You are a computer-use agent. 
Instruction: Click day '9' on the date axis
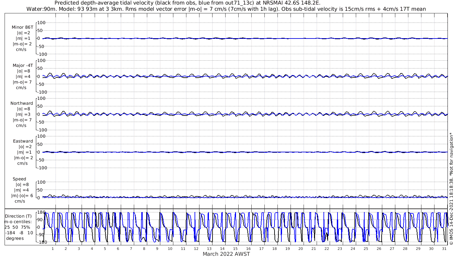coord(157,249)
